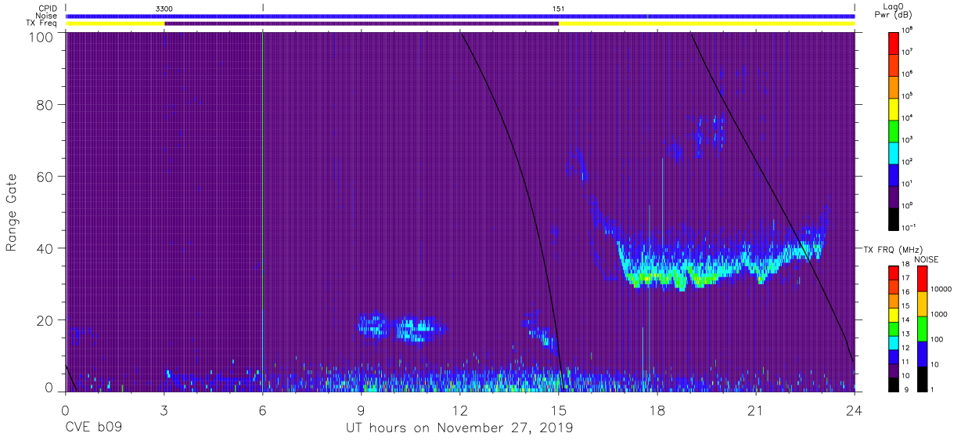
Task: Click the white vertical data gap line at 6 UT
Action: pyautogui.click(x=262, y=211)
